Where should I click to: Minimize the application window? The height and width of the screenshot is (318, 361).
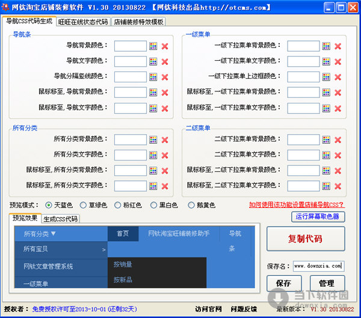329,7
